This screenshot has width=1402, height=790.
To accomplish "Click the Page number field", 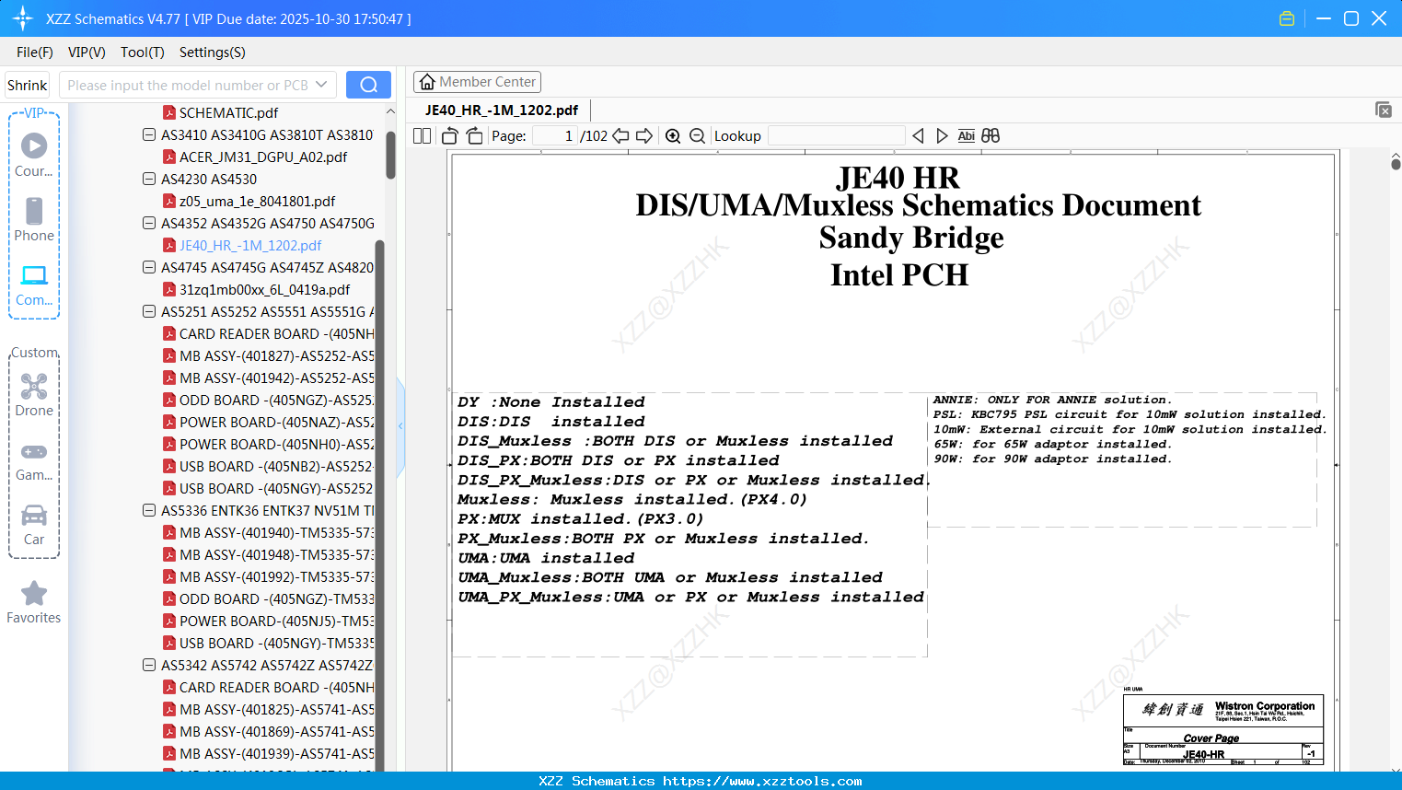I will tap(555, 136).
